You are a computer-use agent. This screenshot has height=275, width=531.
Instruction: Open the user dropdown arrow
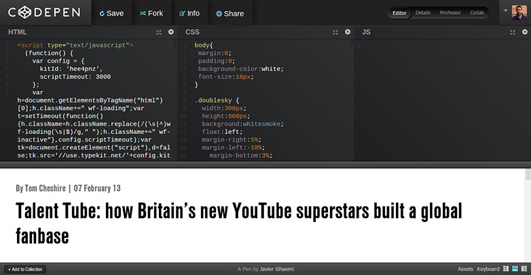click(x=506, y=11)
